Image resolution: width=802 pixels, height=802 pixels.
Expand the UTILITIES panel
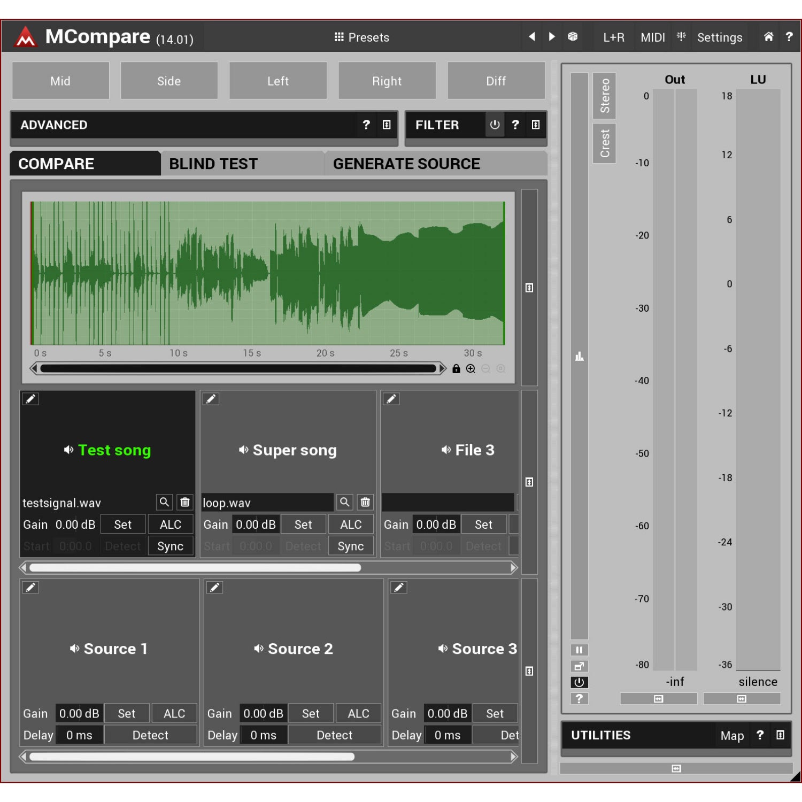tap(781, 735)
